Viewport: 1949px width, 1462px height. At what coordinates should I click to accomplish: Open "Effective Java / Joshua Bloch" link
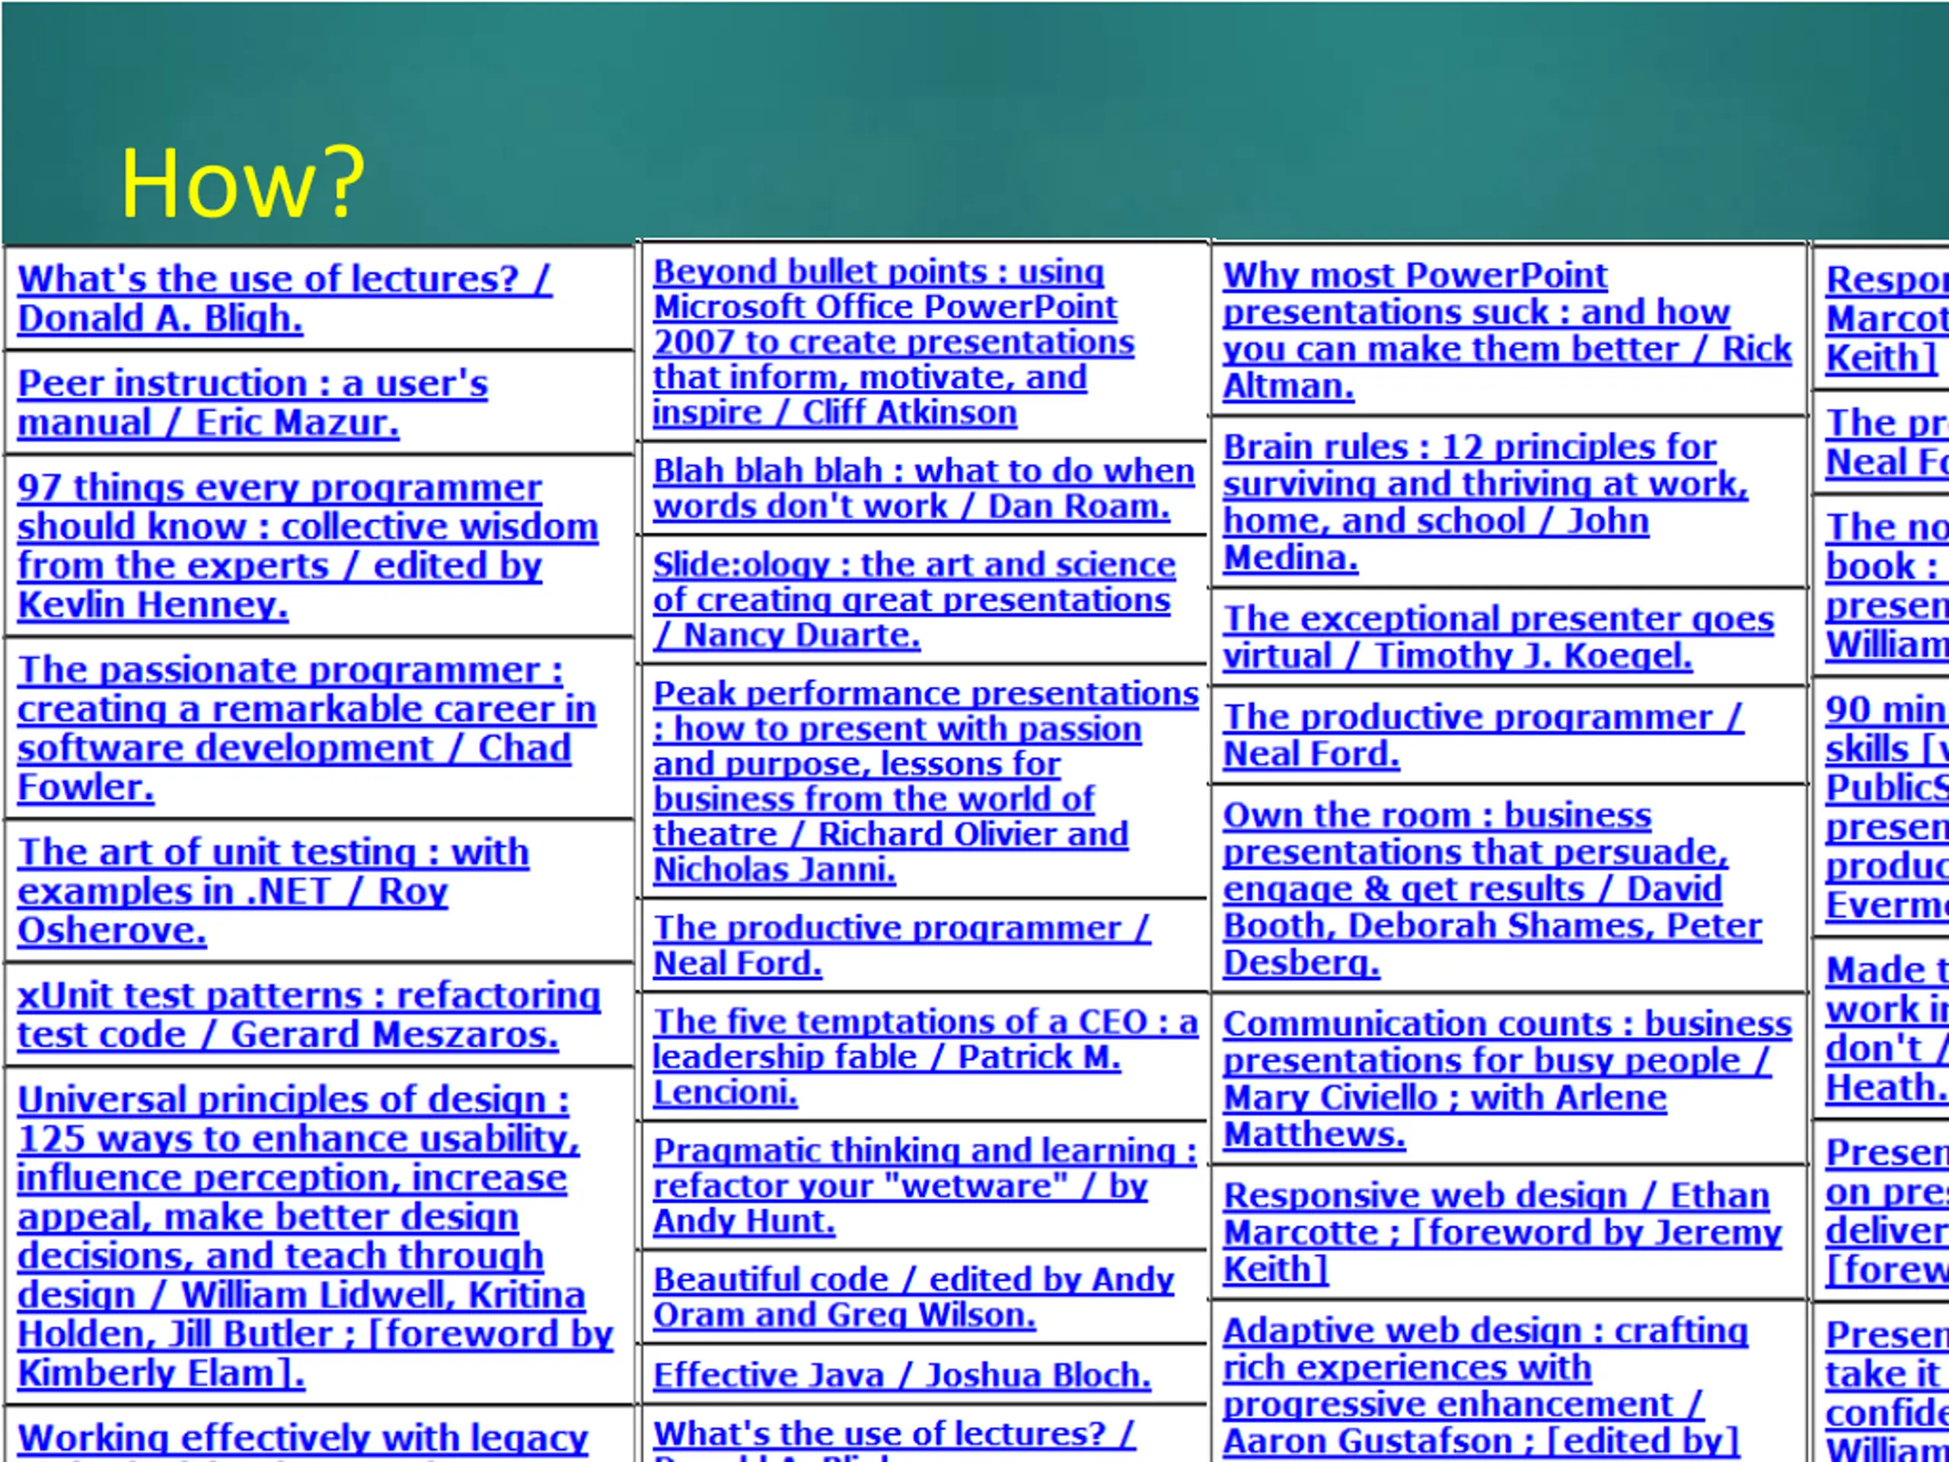point(902,1374)
